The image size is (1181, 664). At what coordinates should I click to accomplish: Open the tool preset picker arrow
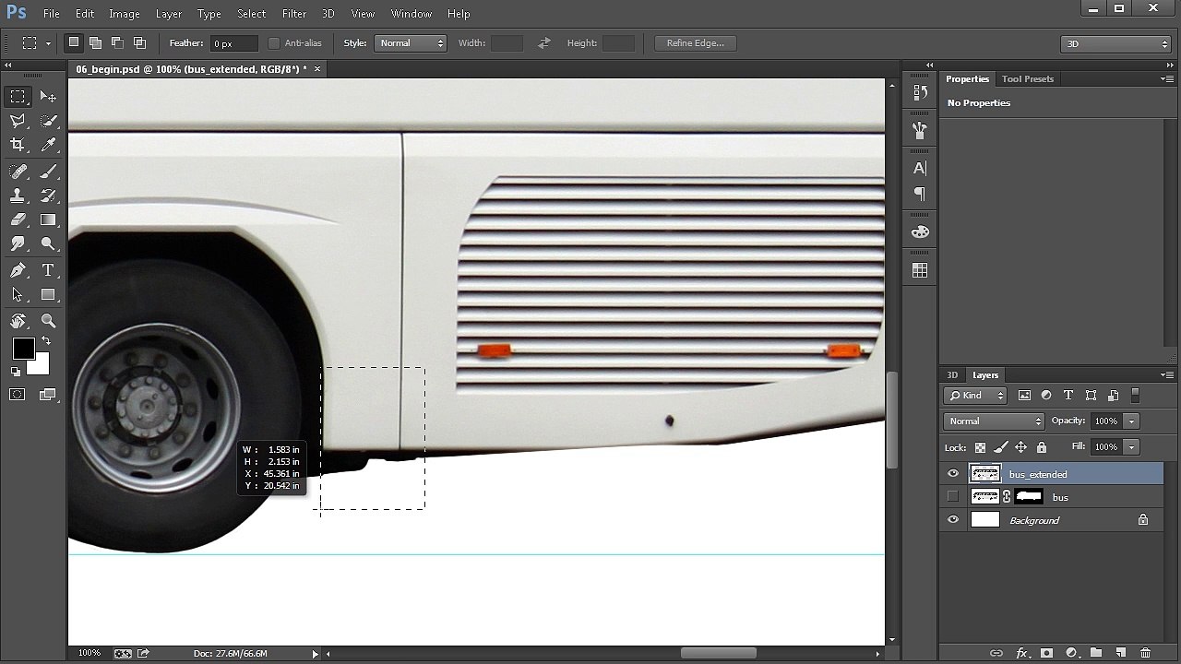pyautogui.click(x=47, y=43)
